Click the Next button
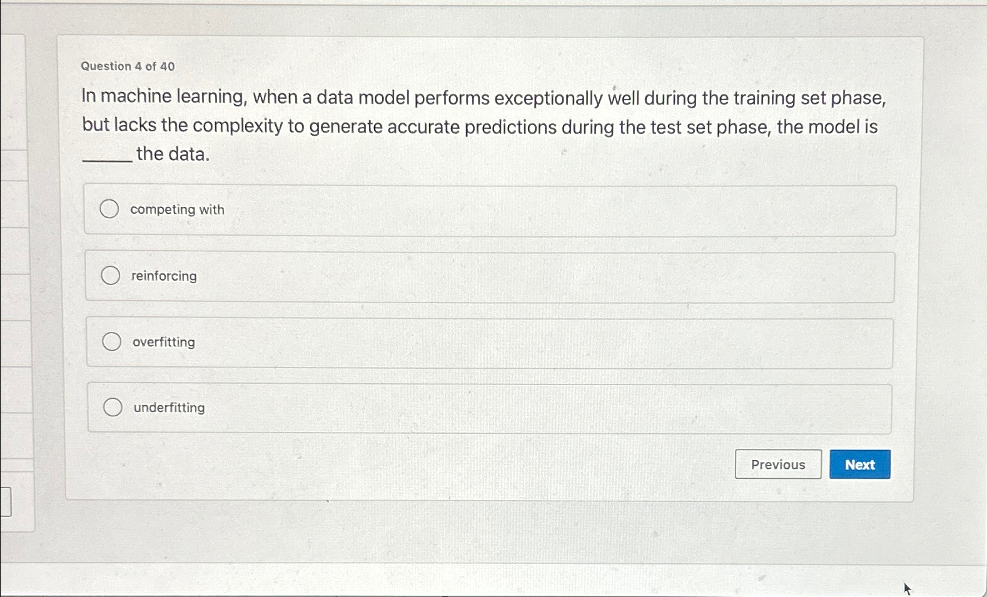Viewport: 987px width, 597px height. (859, 464)
